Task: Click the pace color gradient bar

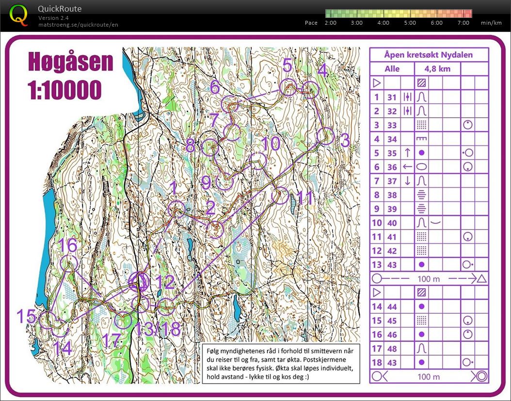Action: (x=398, y=14)
